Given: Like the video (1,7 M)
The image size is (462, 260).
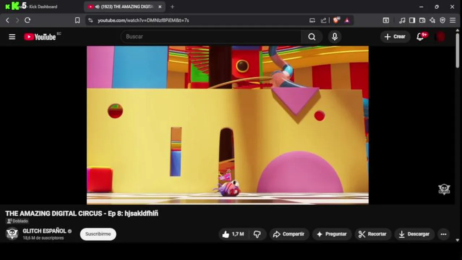Looking at the screenshot, I should click(x=233, y=234).
